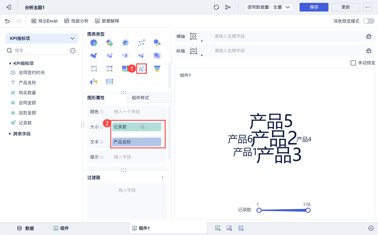Expand the 跨表字段 tree node
The height and width of the screenshot is (235, 378).
point(10,134)
